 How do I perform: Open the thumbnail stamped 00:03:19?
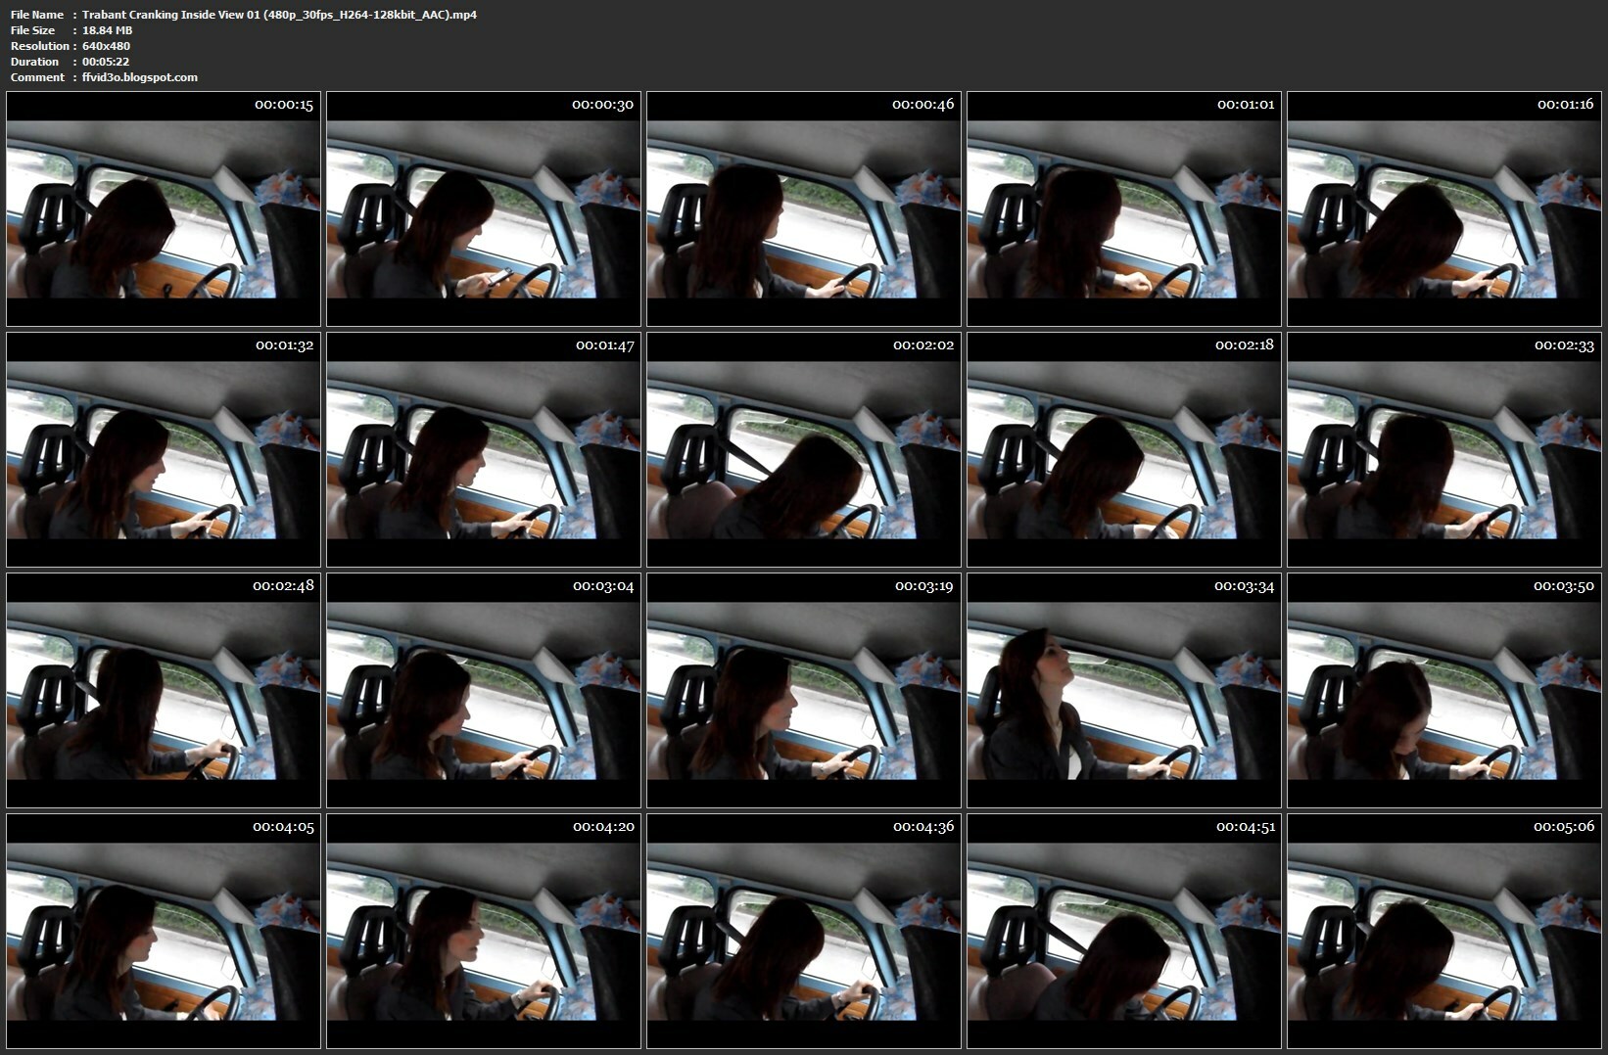804,690
